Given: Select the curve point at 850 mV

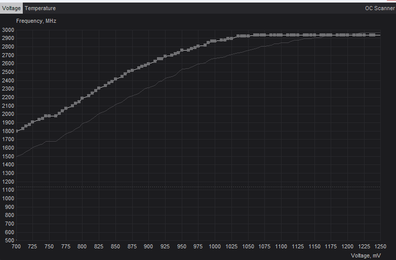Looking at the screenshot, I should (x=115, y=79).
